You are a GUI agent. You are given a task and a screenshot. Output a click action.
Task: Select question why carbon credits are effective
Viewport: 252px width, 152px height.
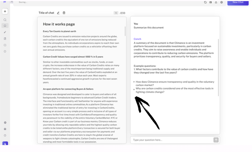[175, 90]
